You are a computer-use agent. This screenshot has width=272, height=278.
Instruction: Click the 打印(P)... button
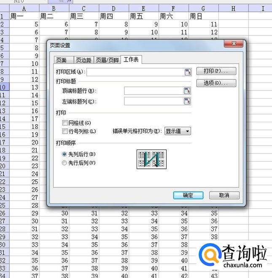point(216,71)
